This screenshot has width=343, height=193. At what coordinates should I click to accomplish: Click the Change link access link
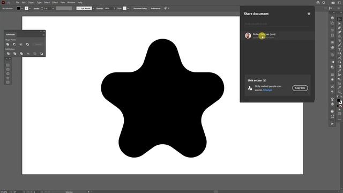tap(267, 90)
